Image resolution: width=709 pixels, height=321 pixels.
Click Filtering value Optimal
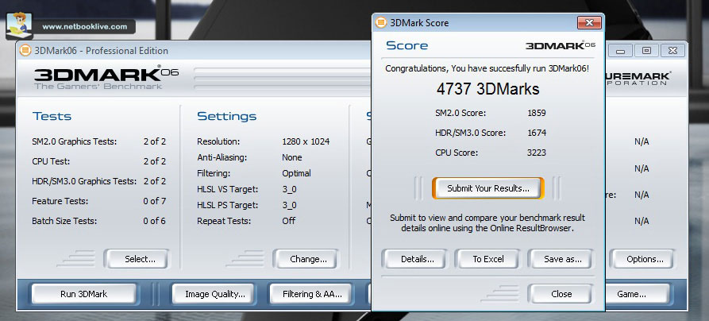pos(296,173)
